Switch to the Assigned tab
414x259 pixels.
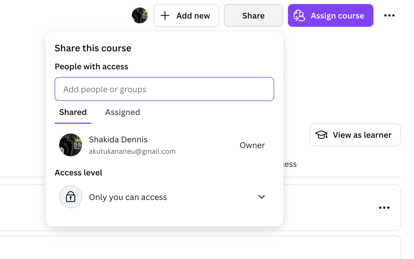tap(123, 112)
